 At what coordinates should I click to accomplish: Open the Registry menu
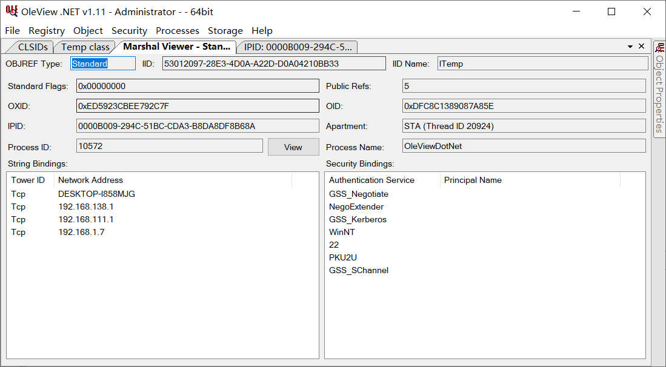click(47, 30)
